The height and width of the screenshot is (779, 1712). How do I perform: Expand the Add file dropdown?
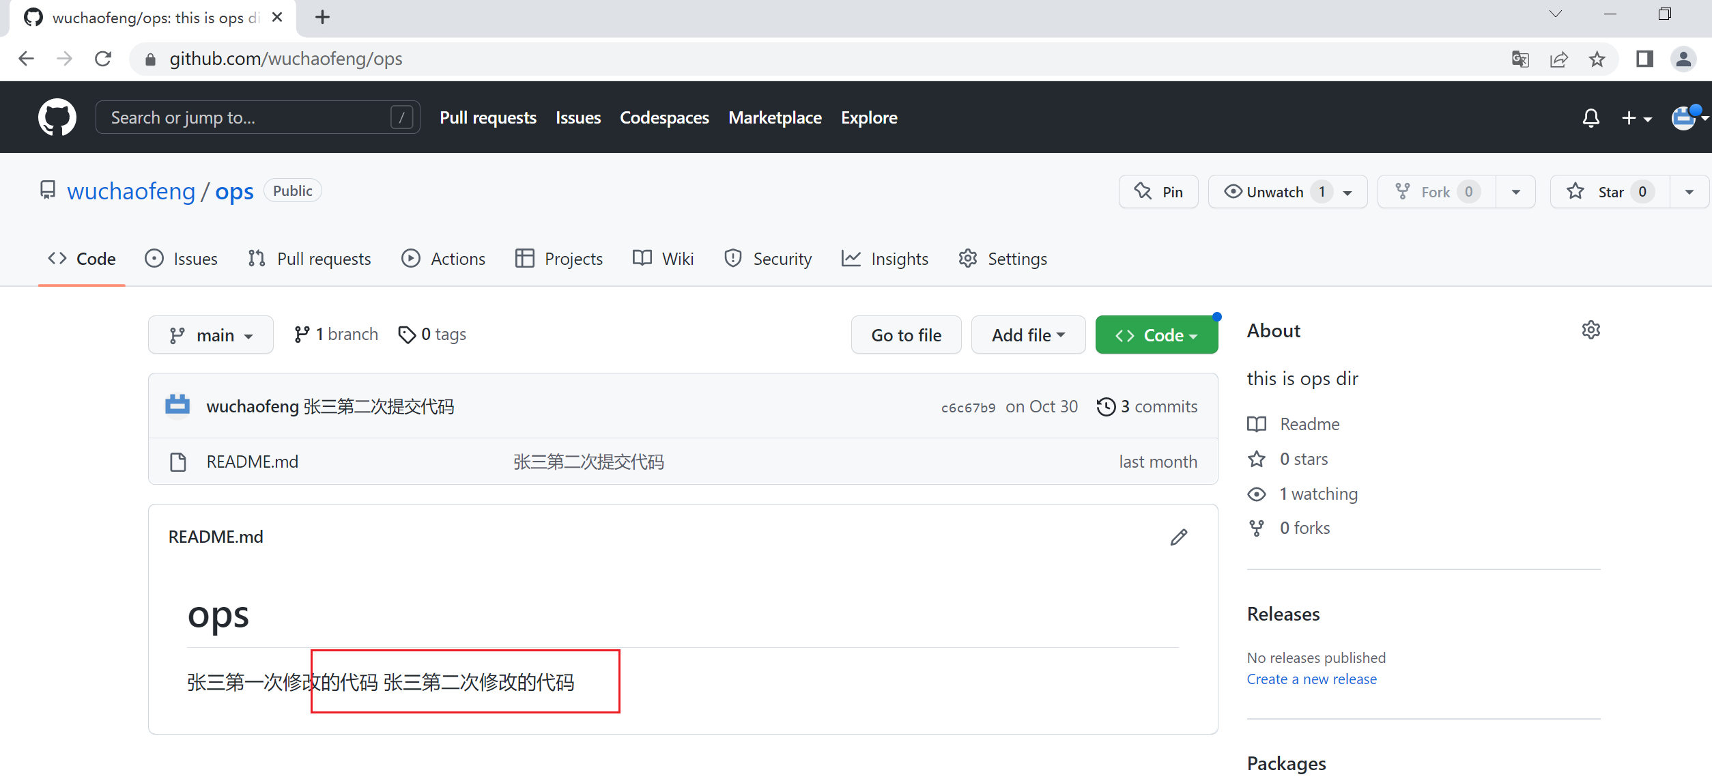click(x=1028, y=335)
